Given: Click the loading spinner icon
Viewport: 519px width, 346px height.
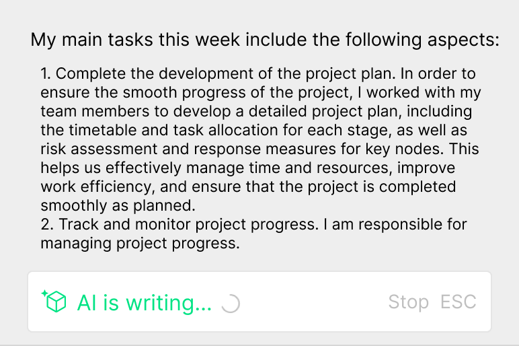Looking at the screenshot, I should tap(230, 304).
